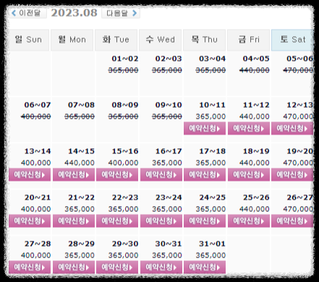Click the 2023.08 month title
Image resolution: width=319 pixels, height=282 pixels.
74,13
